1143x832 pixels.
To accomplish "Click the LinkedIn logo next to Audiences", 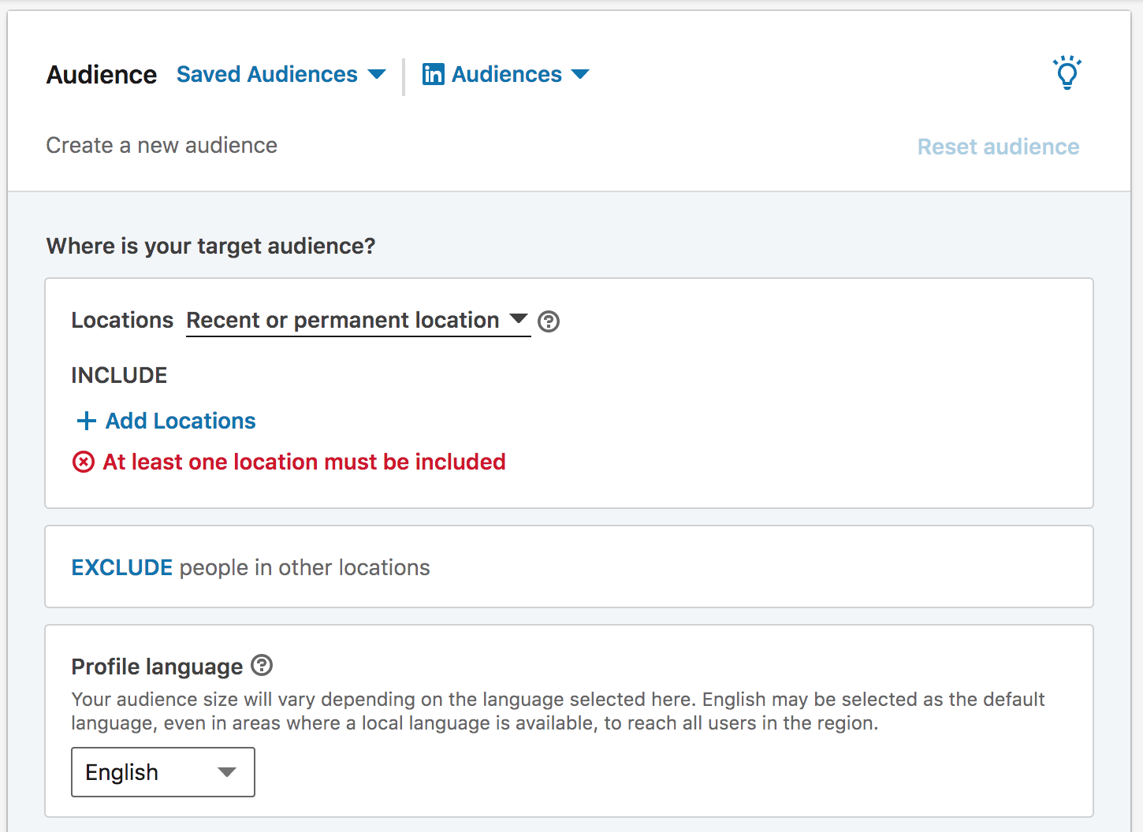I will (x=433, y=74).
